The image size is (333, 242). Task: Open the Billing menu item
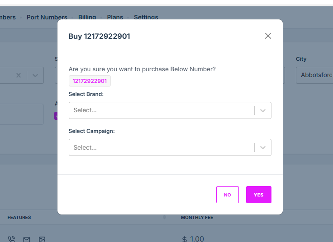87,17
